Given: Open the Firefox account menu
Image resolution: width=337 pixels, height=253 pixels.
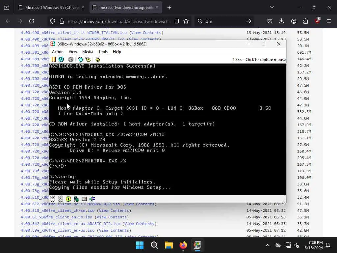Looking at the screenshot, I should (294, 21).
